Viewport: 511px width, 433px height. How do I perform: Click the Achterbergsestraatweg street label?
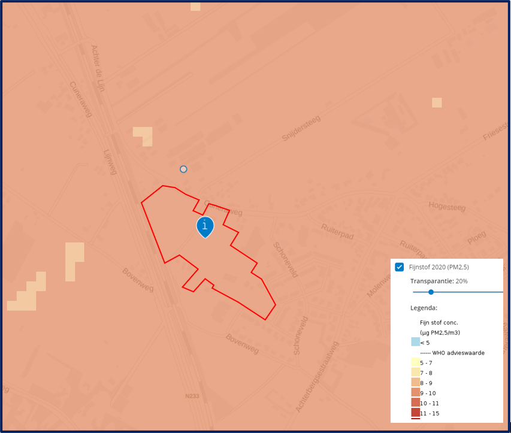coord(318,376)
